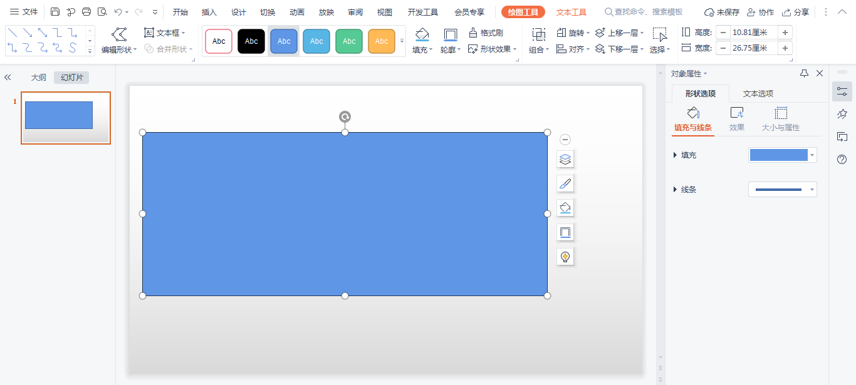This screenshot has height=385, width=856.
Task: Select the elbow connector shape
Action: pyautogui.click(x=58, y=33)
